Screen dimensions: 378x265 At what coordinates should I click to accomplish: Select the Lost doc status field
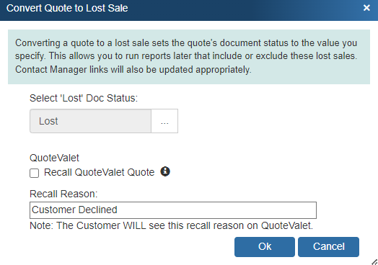[x=90, y=121]
